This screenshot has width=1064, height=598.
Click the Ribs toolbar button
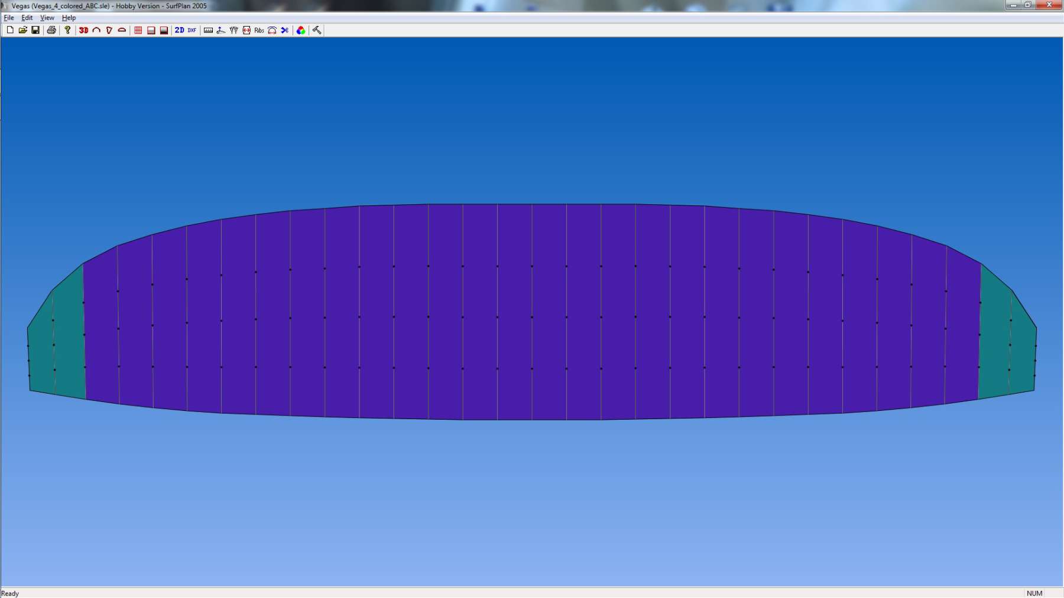pos(259,30)
